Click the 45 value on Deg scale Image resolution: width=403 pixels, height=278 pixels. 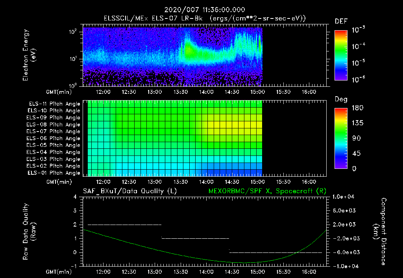pos(356,154)
